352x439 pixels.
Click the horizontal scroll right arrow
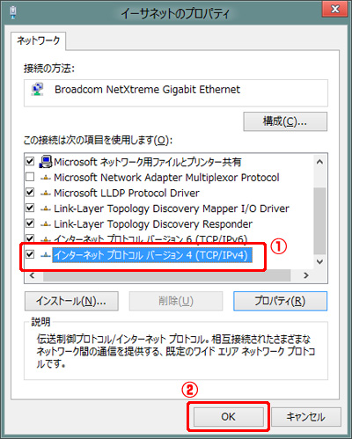[306, 275]
